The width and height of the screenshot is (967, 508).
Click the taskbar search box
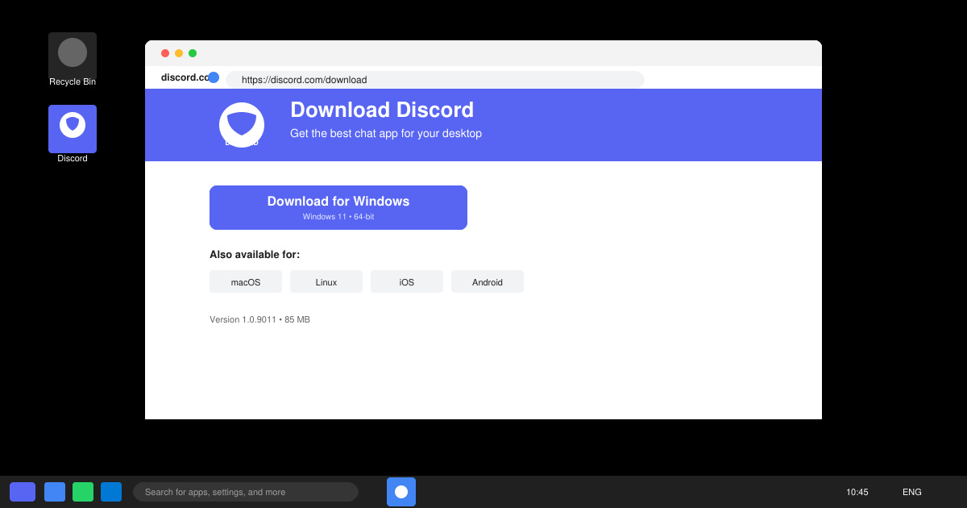coord(246,492)
